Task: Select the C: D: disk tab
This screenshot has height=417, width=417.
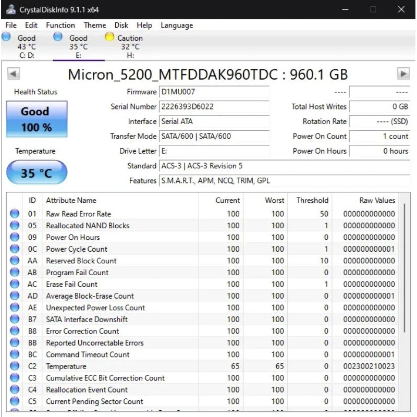Action: (27, 46)
